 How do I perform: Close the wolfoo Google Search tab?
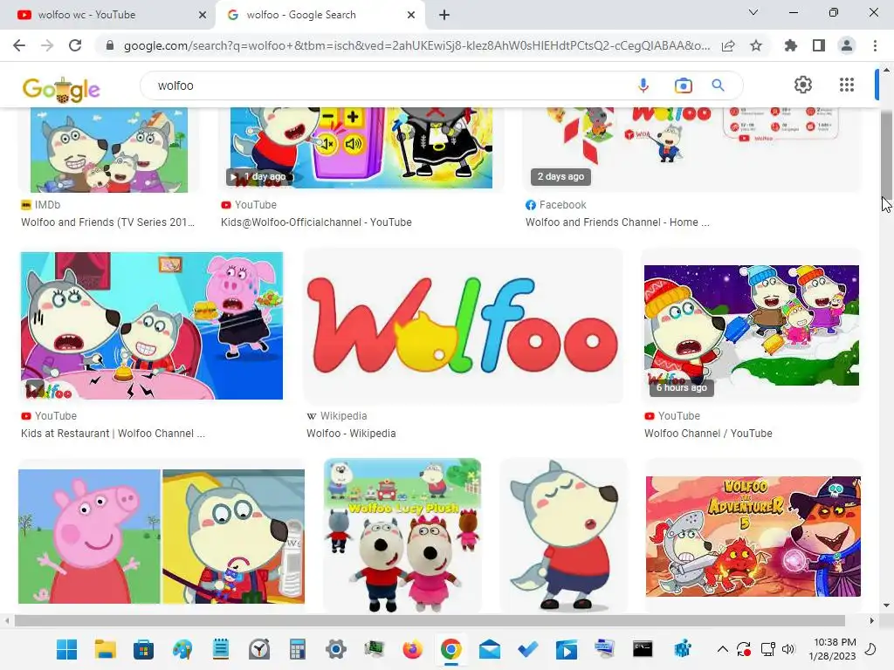pyautogui.click(x=411, y=15)
